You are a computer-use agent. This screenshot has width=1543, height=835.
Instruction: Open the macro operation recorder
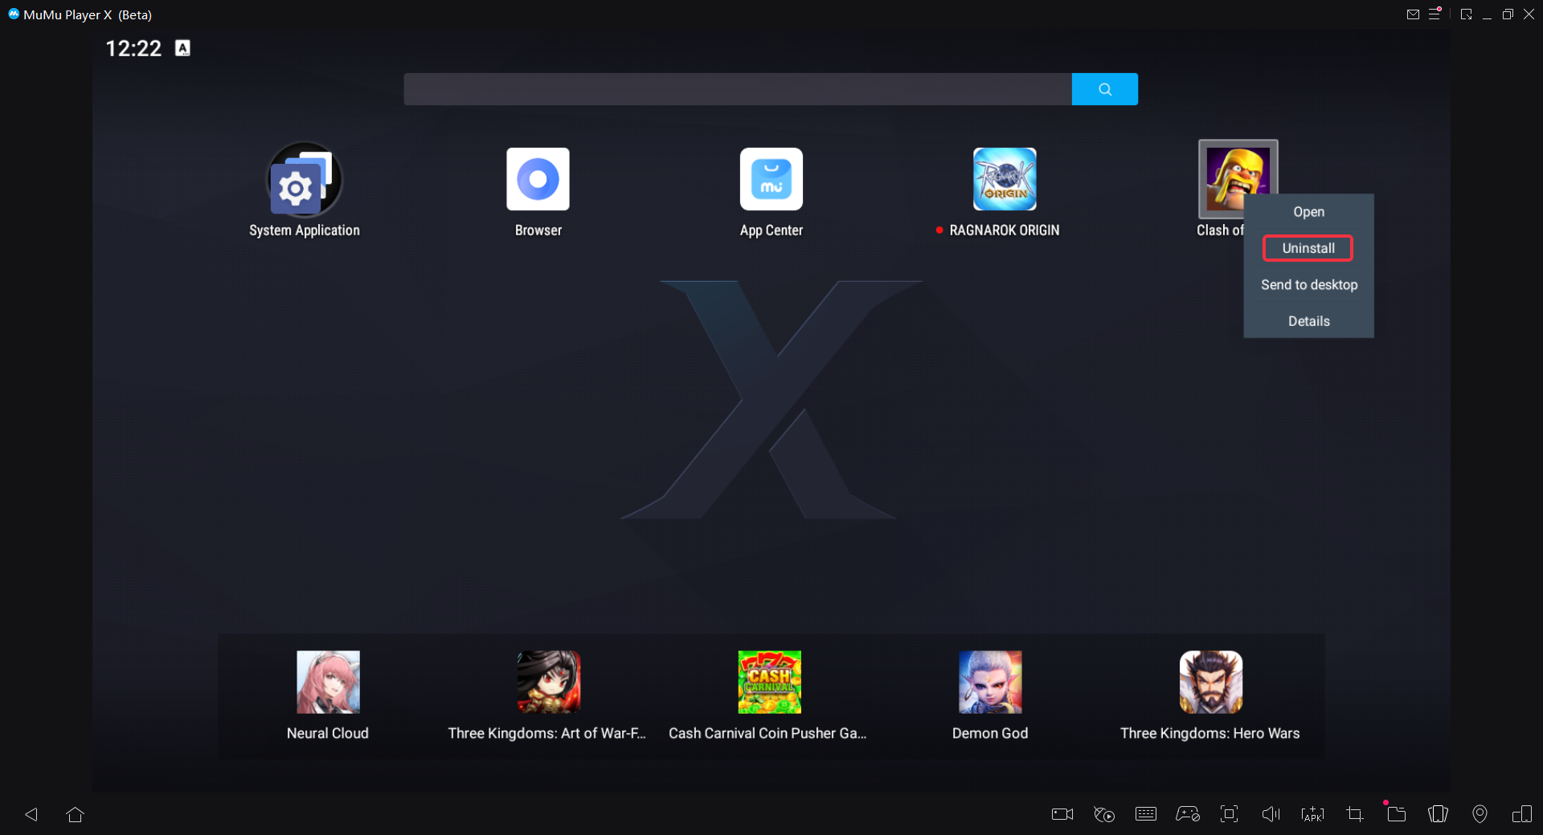1104,814
